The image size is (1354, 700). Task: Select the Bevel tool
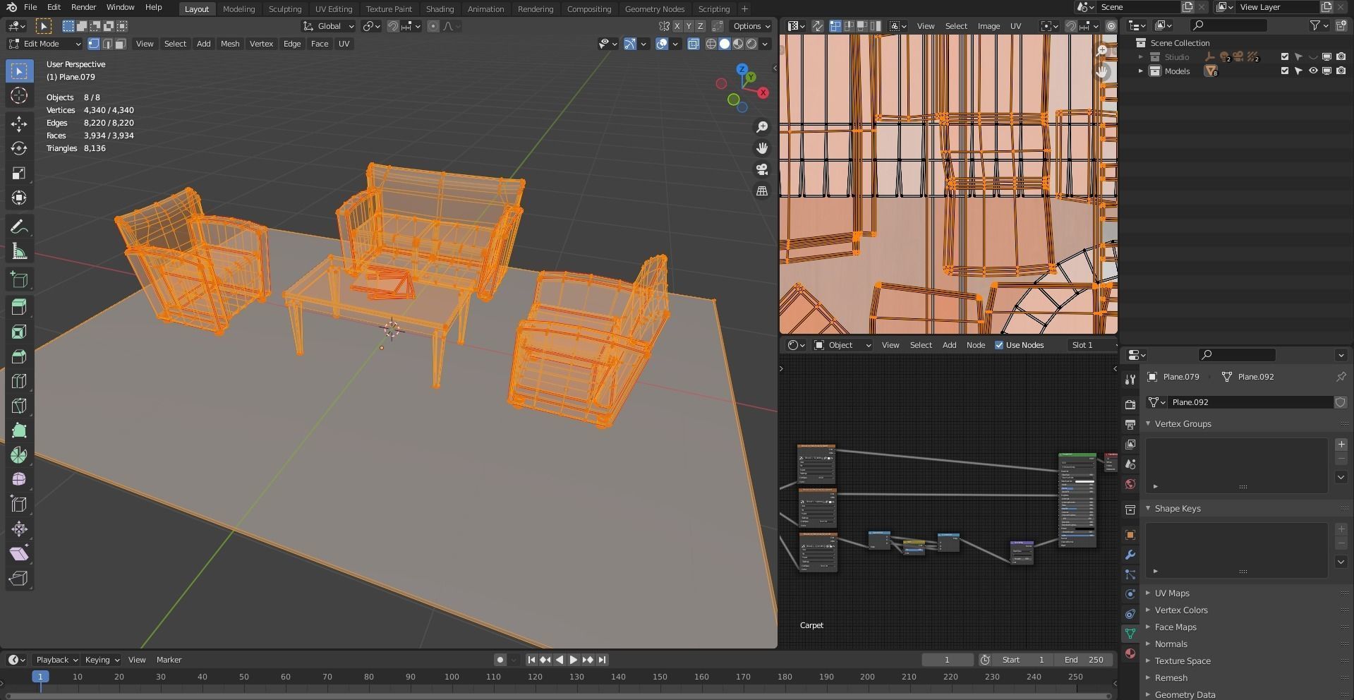pos(19,357)
